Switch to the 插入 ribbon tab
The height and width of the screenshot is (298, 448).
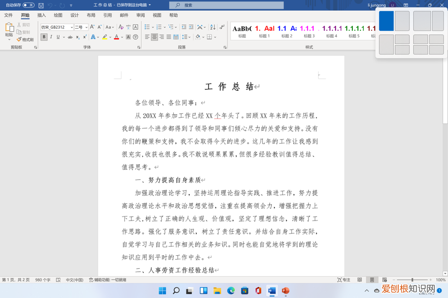[x=41, y=15]
